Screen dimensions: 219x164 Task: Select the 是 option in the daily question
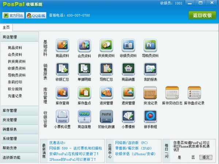pos(179,157)
